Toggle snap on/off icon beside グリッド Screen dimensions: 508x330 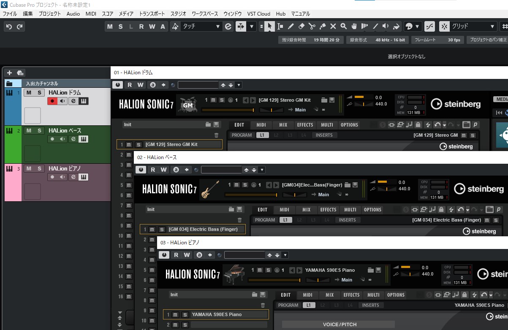444,26
